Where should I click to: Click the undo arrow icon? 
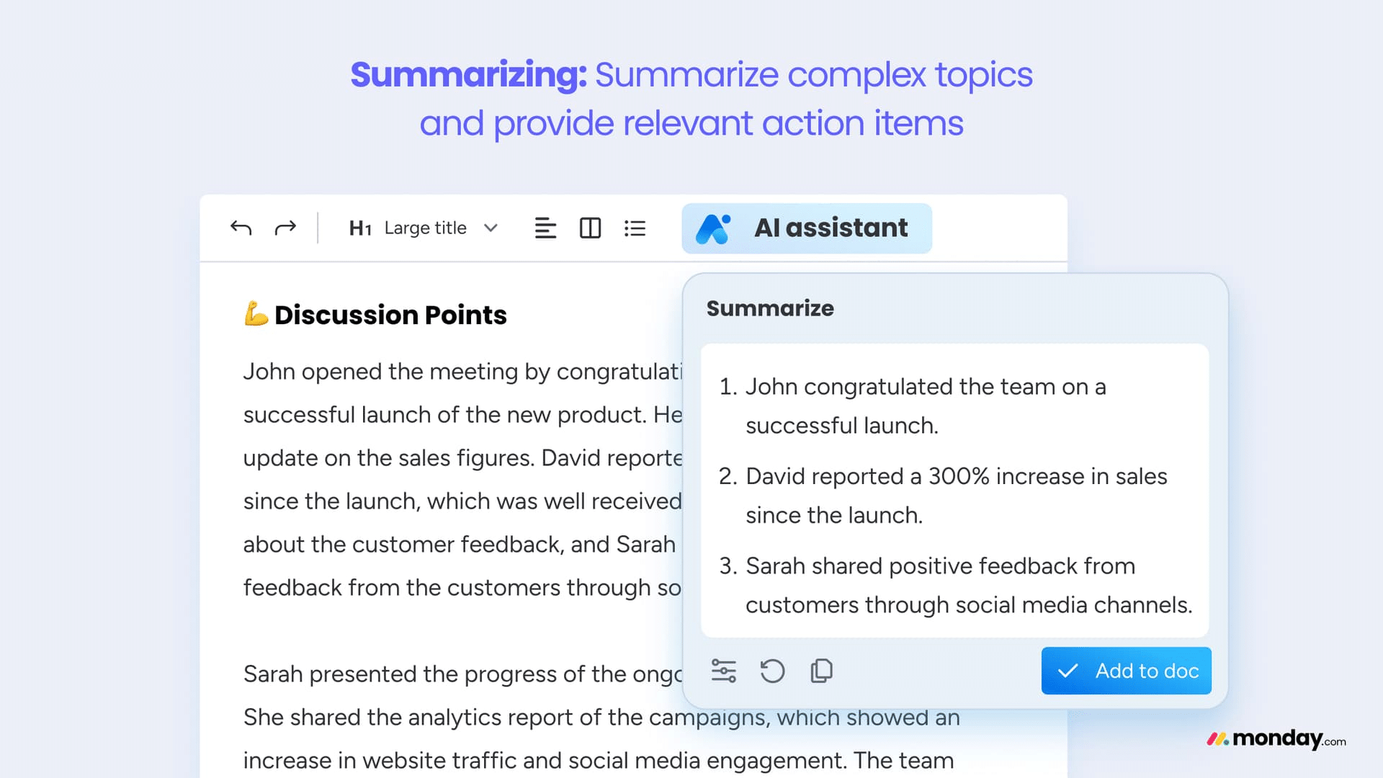(241, 228)
